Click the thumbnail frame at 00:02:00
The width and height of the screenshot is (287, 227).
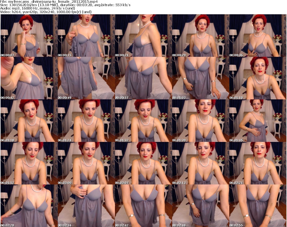pos(86,163)
